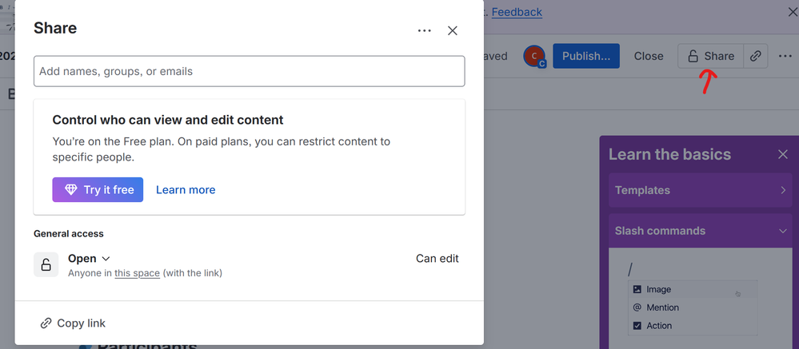Click the names, groups, or emails field
Image resolution: width=799 pixels, height=349 pixels.
249,71
